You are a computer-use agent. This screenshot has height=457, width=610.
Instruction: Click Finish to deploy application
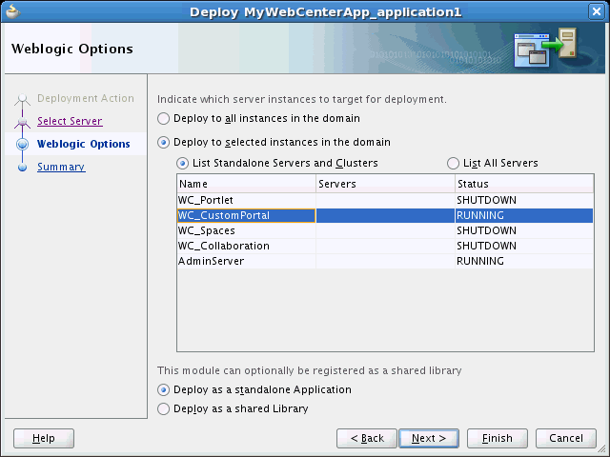(x=498, y=438)
